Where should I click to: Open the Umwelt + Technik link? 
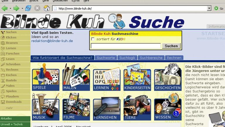15,124
